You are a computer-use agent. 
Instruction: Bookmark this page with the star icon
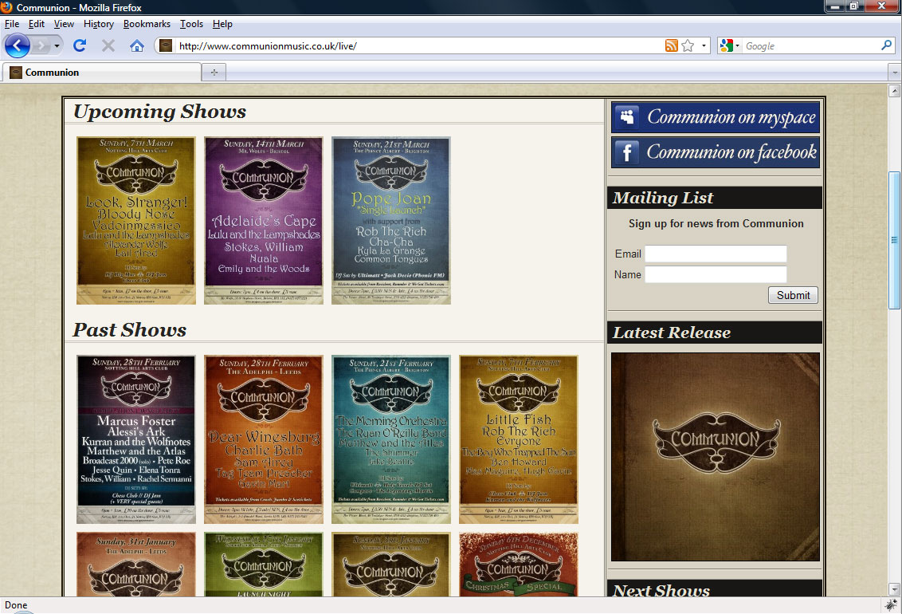click(x=688, y=45)
